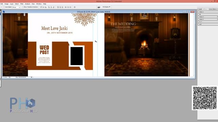This screenshot has width=218, height=122.
Task: Launch Bridge from the options bar icon
Action: click(99, 7)
